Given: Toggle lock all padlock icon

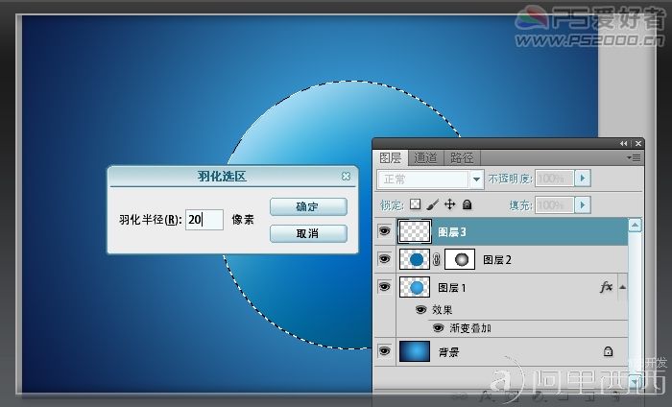Looking at the screenshot, I should [x=468, y=204].
